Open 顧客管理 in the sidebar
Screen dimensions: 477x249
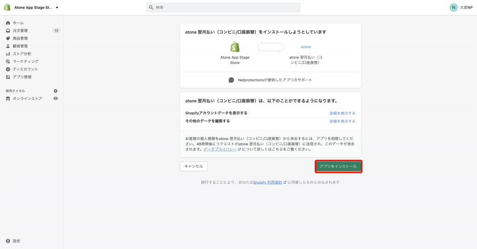point(20,46)
